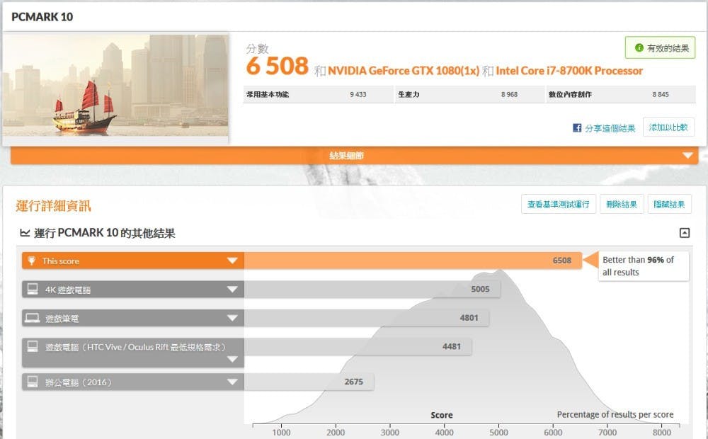Click the monitor icon for 4K 遊戲電腦
Screen dimensions: 708x439
pos(33,289)
